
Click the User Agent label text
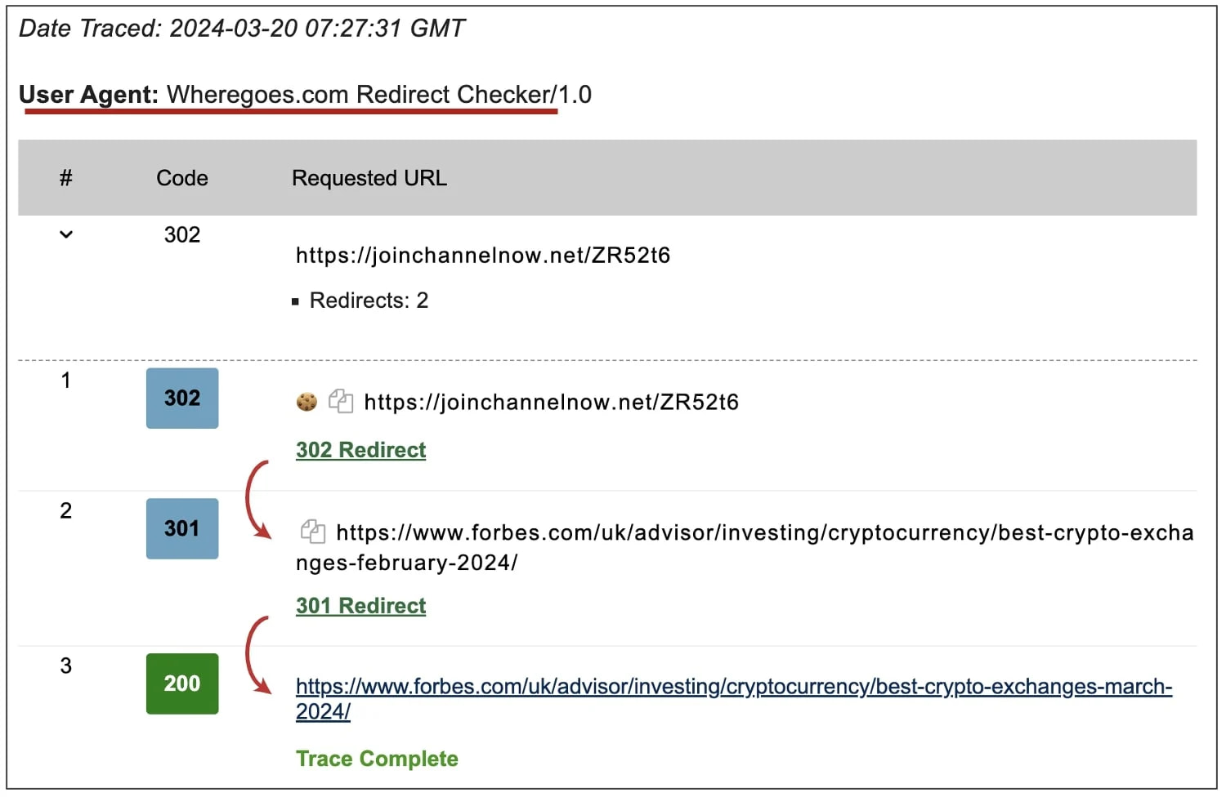pyautogui.click(x=88, y=95)
